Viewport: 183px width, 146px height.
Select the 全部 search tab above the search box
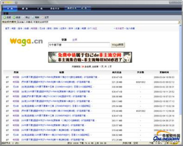[x=75, y=40]
